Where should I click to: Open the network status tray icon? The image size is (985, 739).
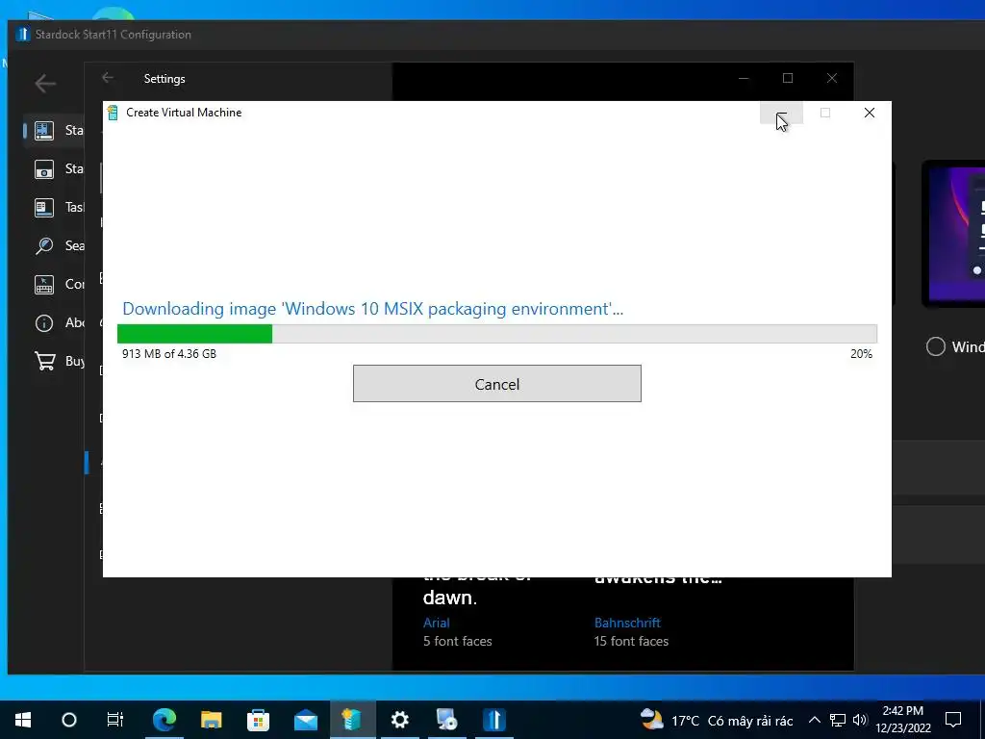(x=838, y=720)
